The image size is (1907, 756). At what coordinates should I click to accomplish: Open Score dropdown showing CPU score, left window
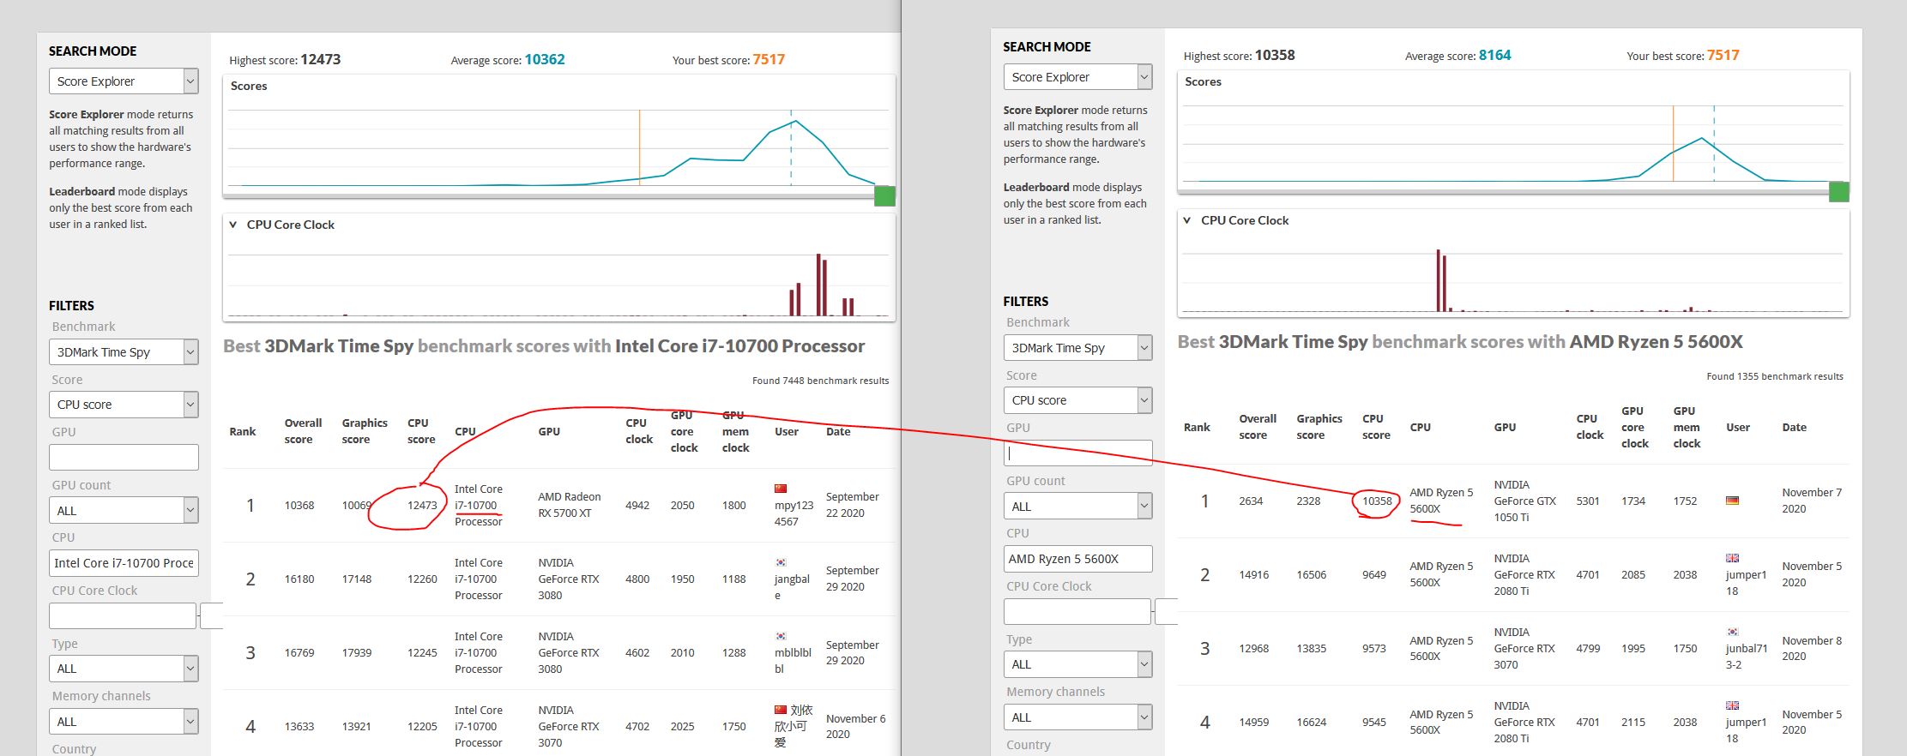click(x=124, y=405)
